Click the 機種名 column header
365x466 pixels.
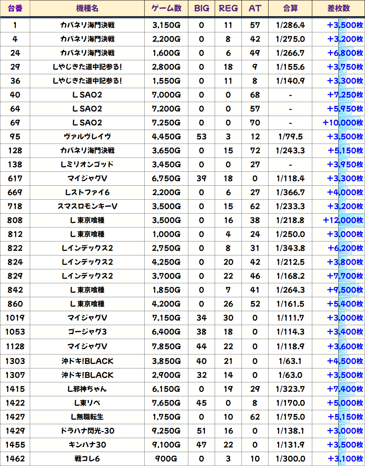point(87,8)
